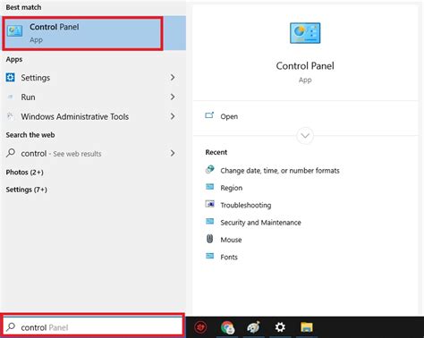424x338 pixels.
Task: Open paint palette app in taskbar
Action: [x=253, y=327]
